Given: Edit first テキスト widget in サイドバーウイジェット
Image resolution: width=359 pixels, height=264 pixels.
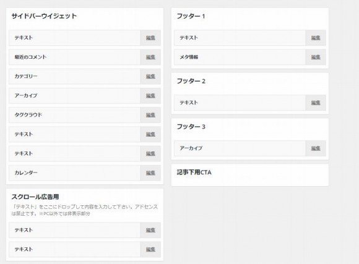Looking at the screenshot, I should tap(150, 38).
